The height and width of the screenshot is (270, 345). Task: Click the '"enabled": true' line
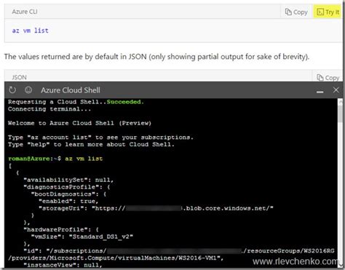pos(68,201)
